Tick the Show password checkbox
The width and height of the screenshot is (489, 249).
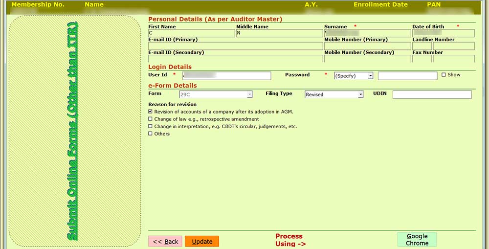click(444, 75)
